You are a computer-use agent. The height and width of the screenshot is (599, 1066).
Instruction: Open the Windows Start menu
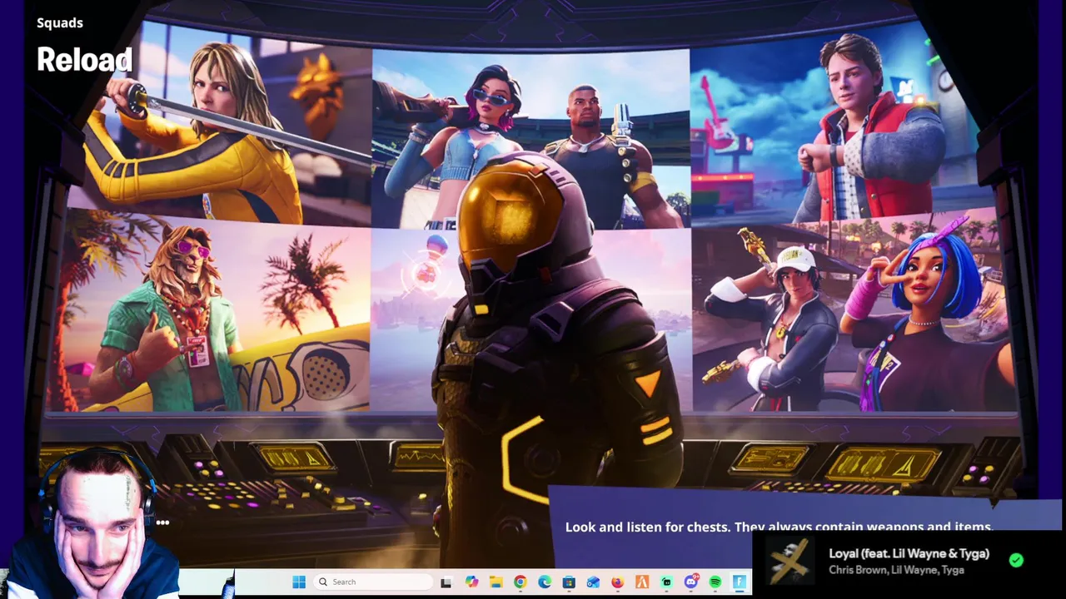click(299, 582)
